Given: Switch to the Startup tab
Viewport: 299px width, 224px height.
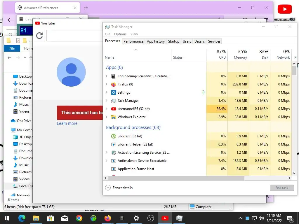Looking at the screenshot, I should click(x=173, y=41).
